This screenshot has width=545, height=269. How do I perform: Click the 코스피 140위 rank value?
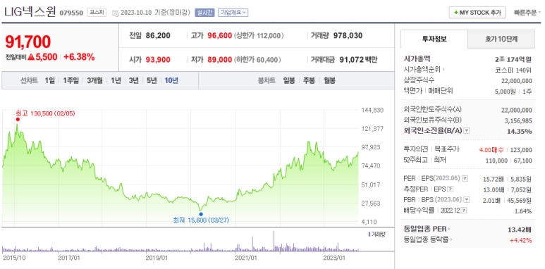pos(513,70)
